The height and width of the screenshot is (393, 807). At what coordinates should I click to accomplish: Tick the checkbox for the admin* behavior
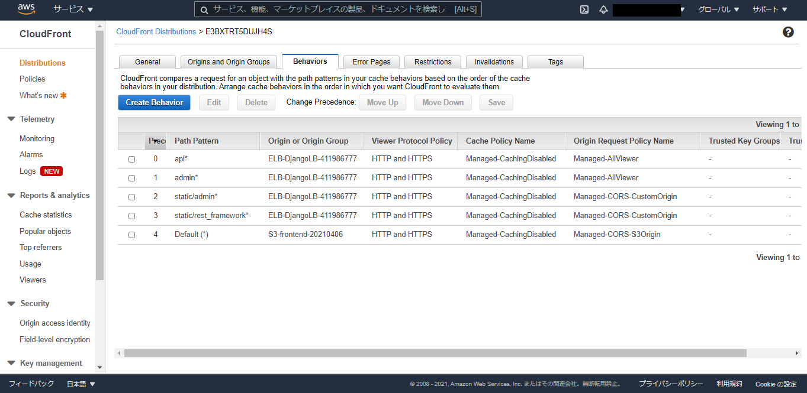pyautogui.click(x=131, y=178)
